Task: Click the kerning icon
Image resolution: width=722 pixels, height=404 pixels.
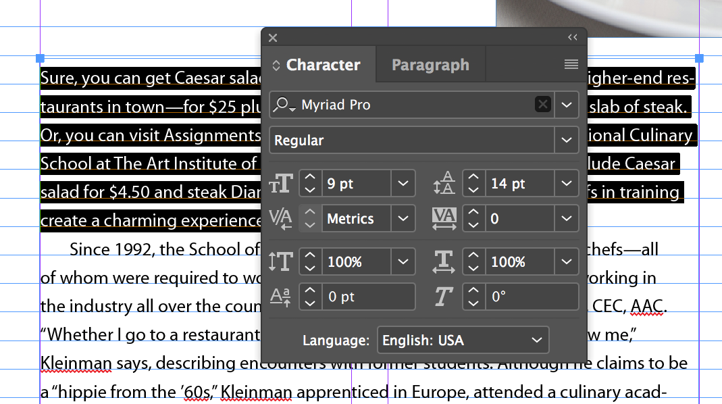Action: coord(280,218)
